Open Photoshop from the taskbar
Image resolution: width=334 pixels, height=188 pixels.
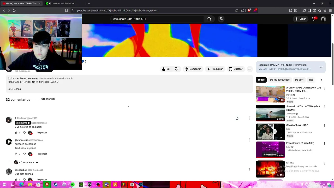click(x=141, y=185)
